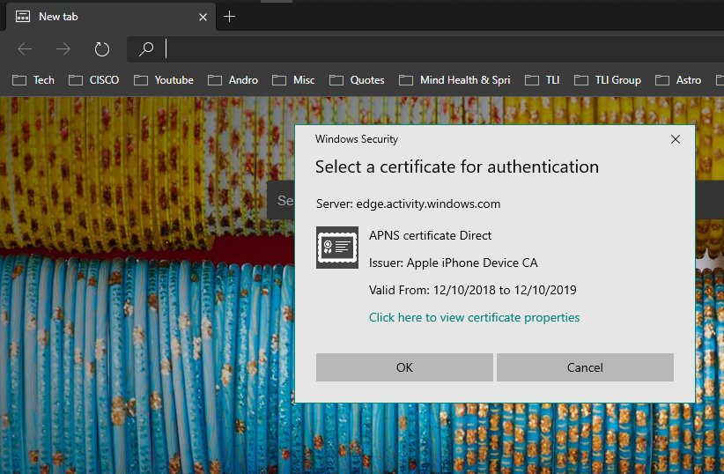Close the New tab tab
The height and width of the screenshot is (474, 724).
point(203,17)
